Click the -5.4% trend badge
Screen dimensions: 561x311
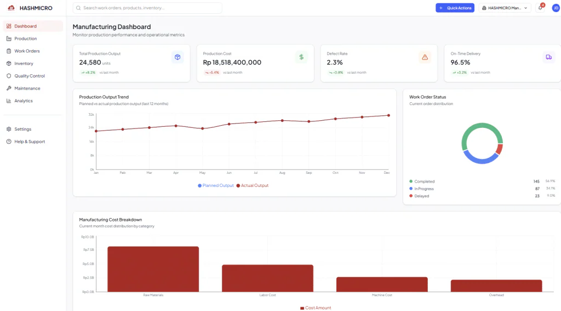pyautogui.click(x=212, y=73)
